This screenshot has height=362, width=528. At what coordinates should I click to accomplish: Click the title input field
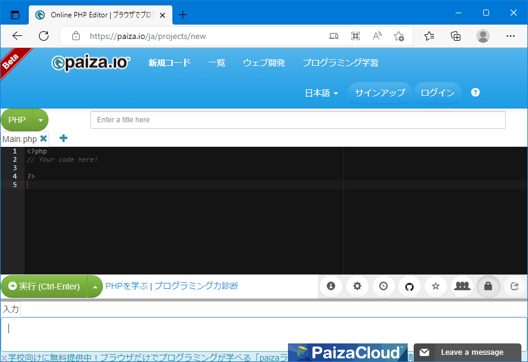pyautogui.click(x=298, y=120)
